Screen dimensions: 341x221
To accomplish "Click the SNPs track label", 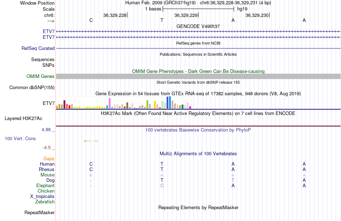I will click(48, 65).
